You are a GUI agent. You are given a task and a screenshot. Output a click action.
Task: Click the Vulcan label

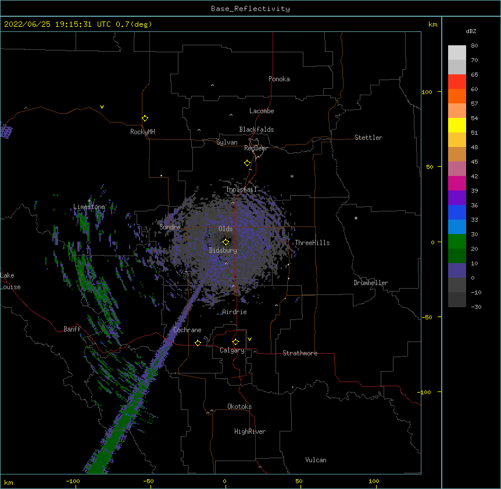[316, 460]
